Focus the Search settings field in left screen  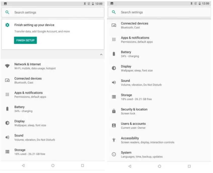(53, 12)
